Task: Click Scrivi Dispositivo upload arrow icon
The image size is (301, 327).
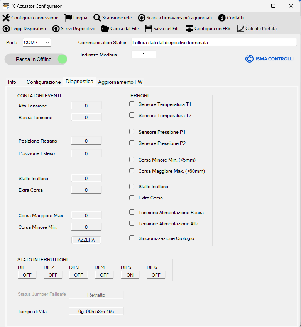Action: [x=56, y=29]
